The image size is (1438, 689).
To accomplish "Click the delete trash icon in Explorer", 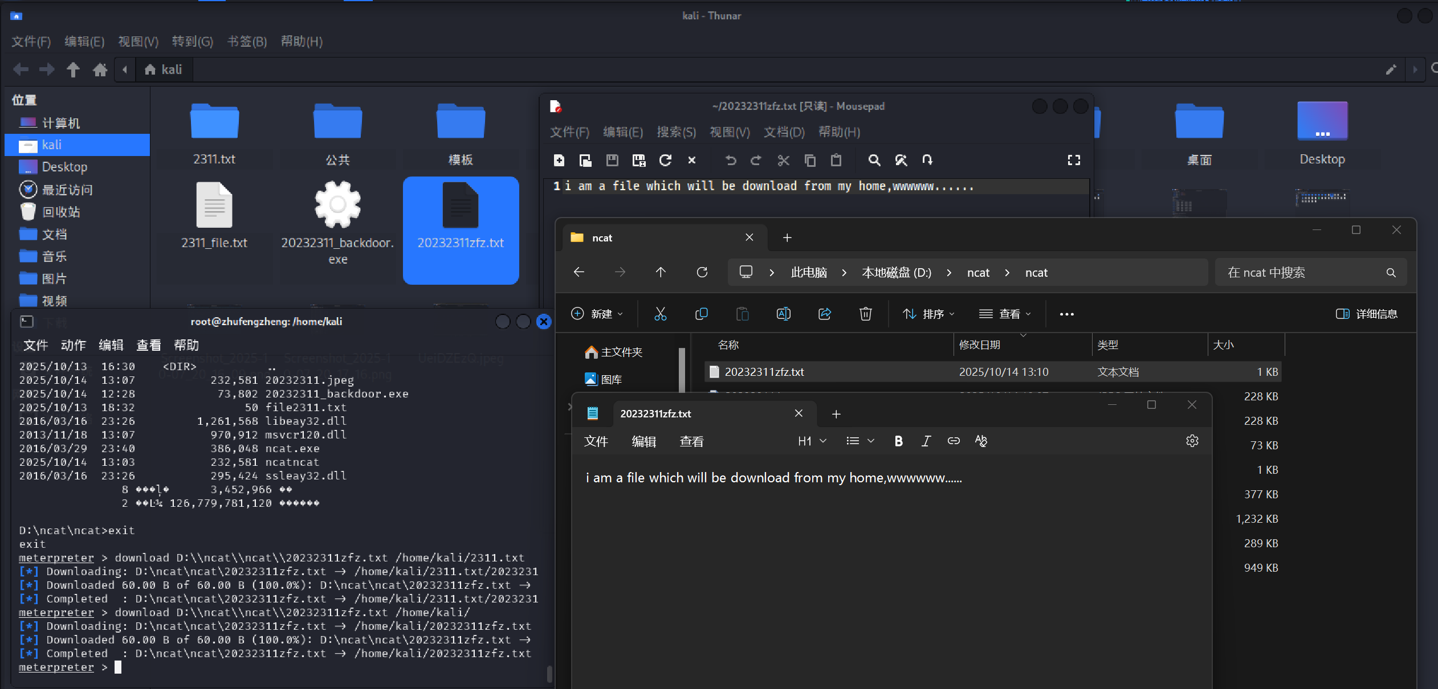I will pos(865,314).
